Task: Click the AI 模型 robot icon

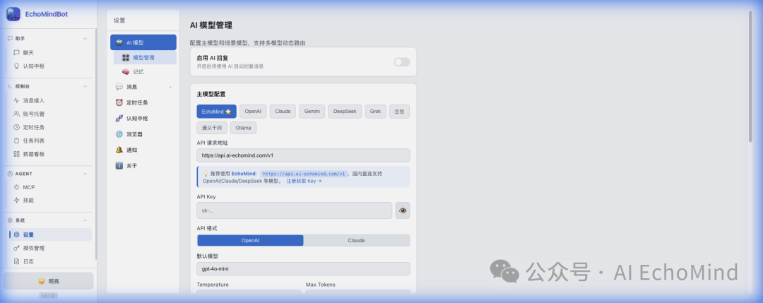Action: coord(119,42)
